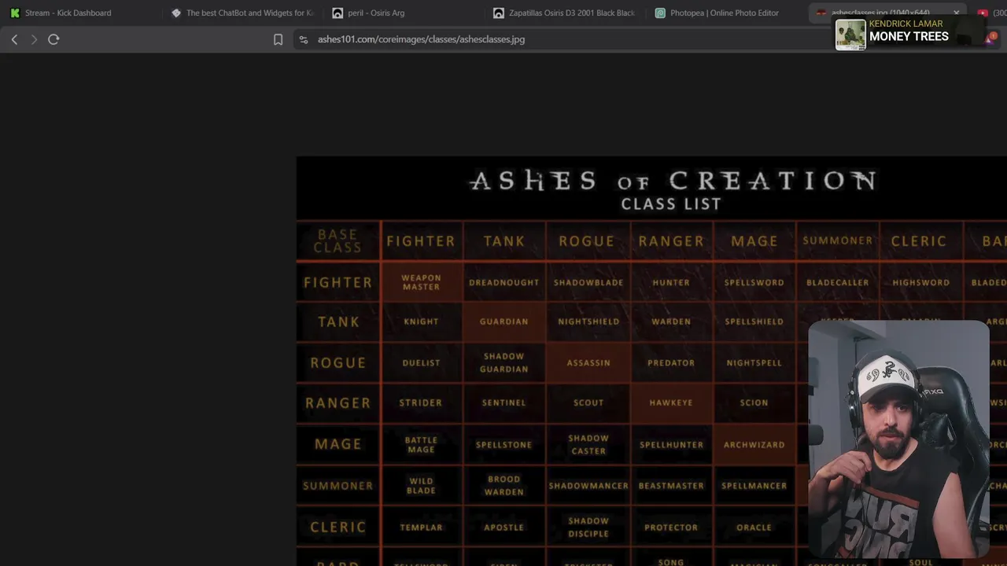Click the SHADOW GUARDIAN cell
Viewport: 1007px width, 566px height.
pyautogui.click(x=504, y=362)
